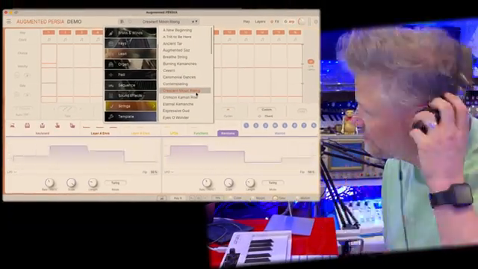Select the fifth keyboard modulation icon above Keyboard tab
478x269 pixels.
coord(72,126)
